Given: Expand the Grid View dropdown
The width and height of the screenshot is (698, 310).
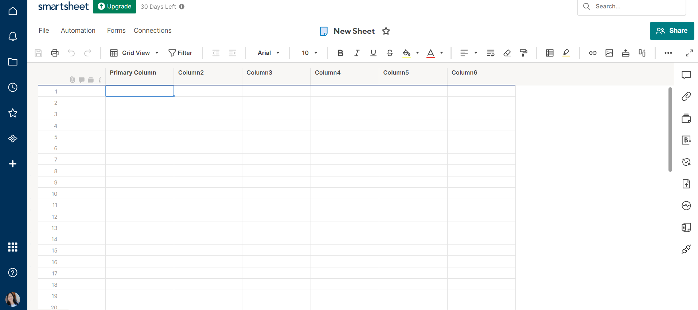Looking at the screenshot, I should tap(134, 53).
